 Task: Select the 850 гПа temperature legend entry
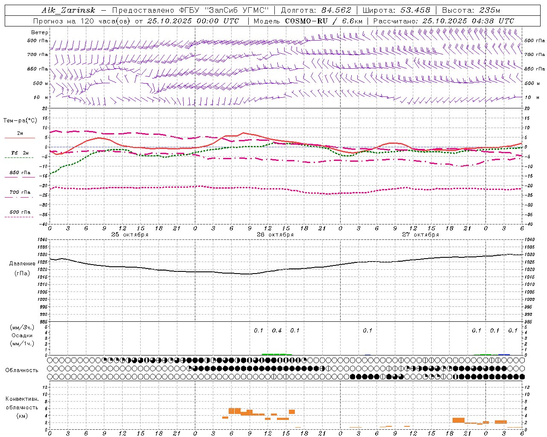click(20, 173)
